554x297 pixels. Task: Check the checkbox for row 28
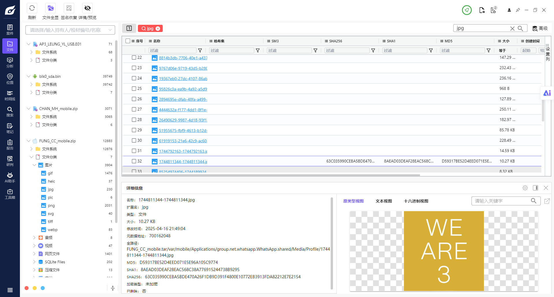(134, 120)
